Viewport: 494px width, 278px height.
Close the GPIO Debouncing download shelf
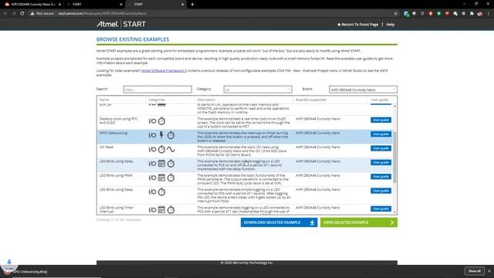coord(489,271)
